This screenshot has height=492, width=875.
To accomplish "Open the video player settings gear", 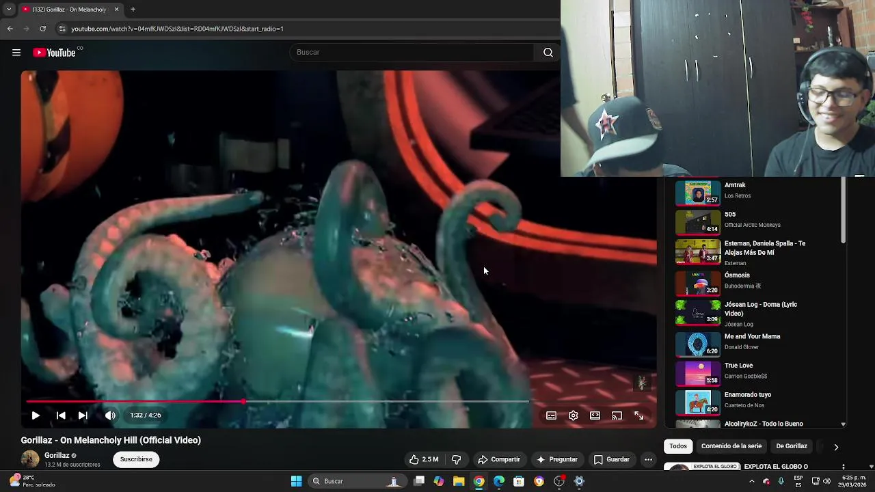I will coord(574,415).
